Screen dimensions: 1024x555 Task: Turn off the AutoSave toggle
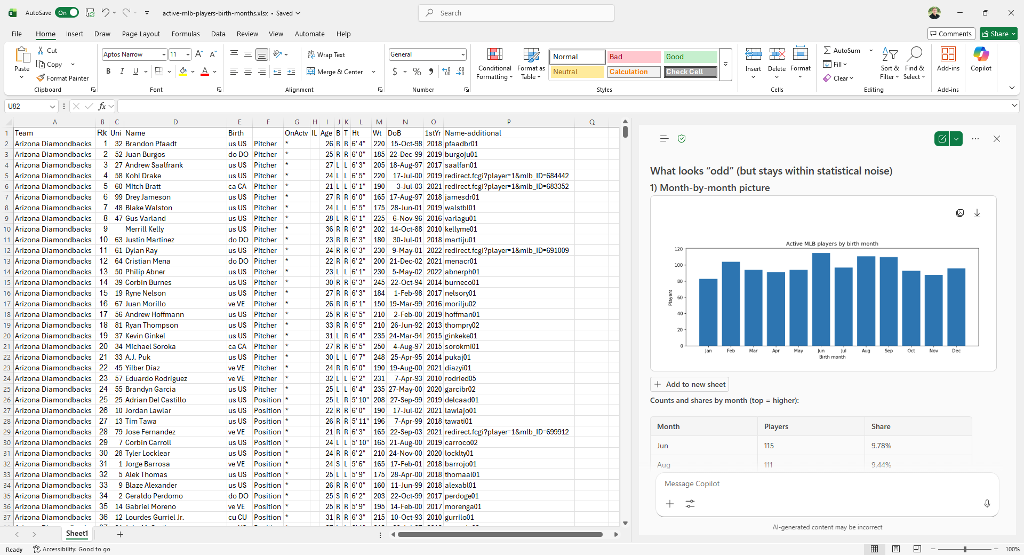67,12
